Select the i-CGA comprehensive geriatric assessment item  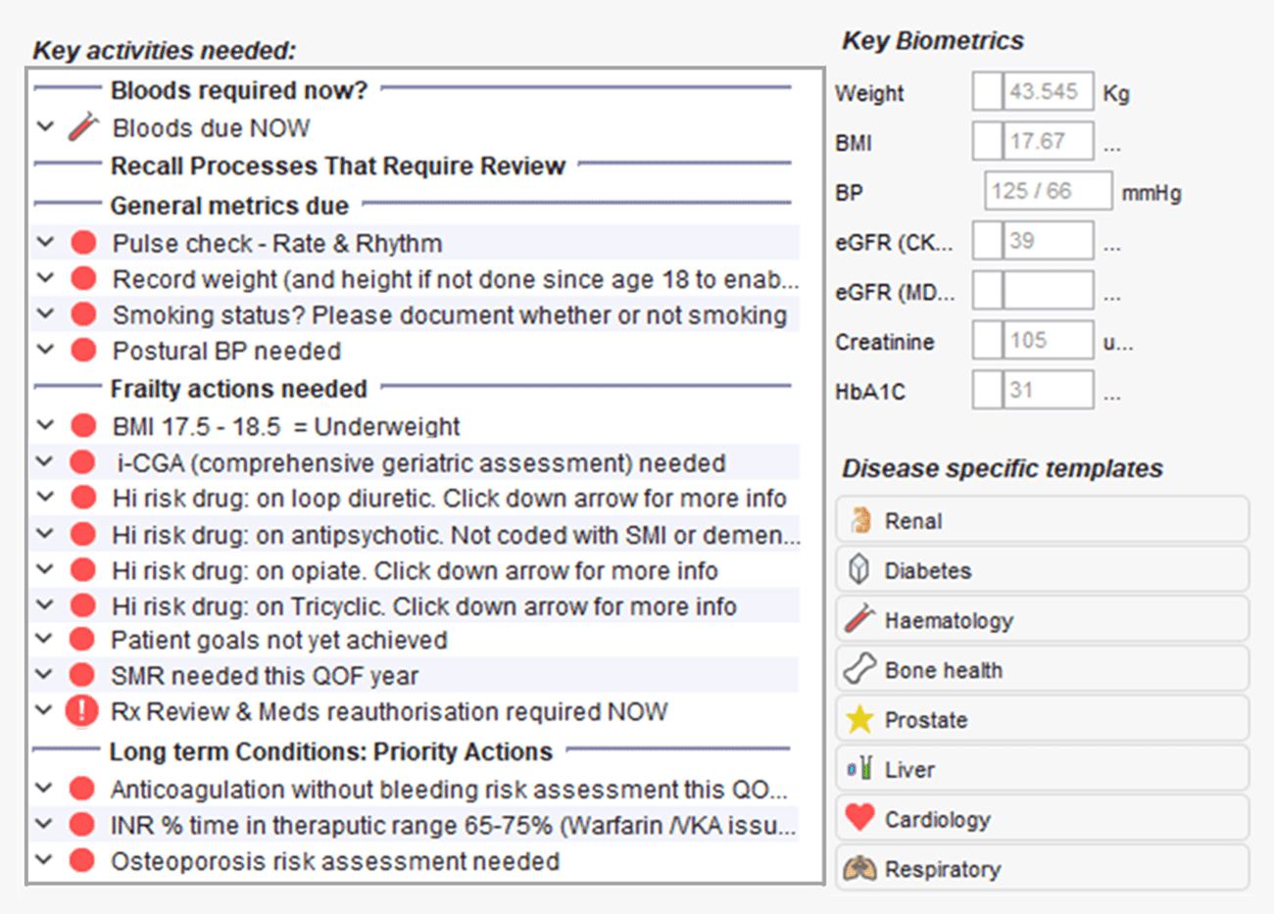(421, 462)
